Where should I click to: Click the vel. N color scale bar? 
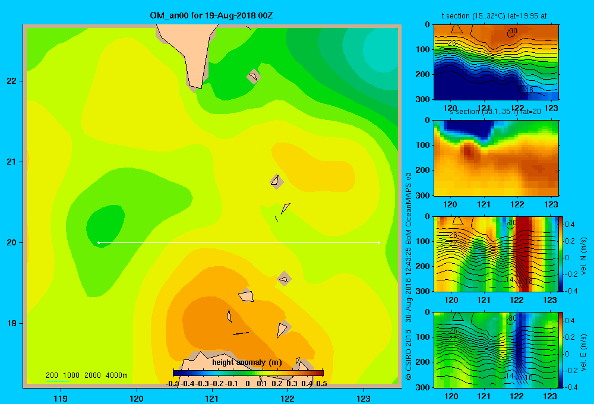[x=561, y=254]
